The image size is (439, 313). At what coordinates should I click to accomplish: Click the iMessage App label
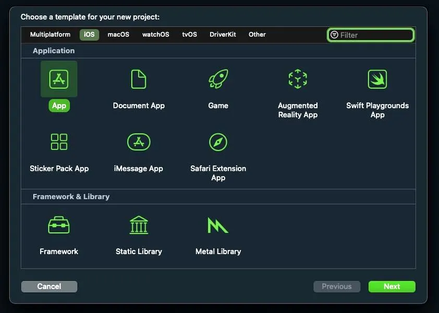pyautogui.click(x=139, y=169)
